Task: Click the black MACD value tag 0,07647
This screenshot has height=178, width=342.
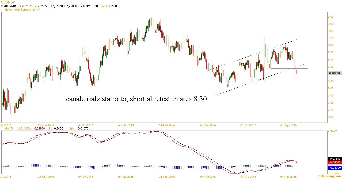Action: pos(334,158)
